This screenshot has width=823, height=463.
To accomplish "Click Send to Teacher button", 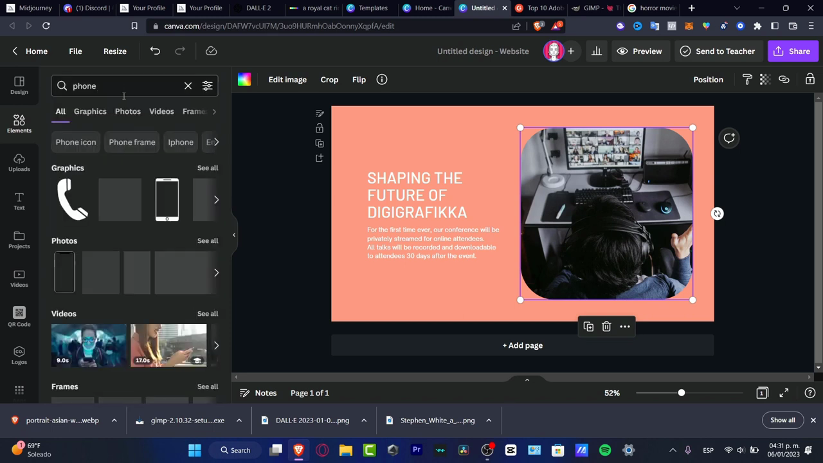I will coord(718,51).
